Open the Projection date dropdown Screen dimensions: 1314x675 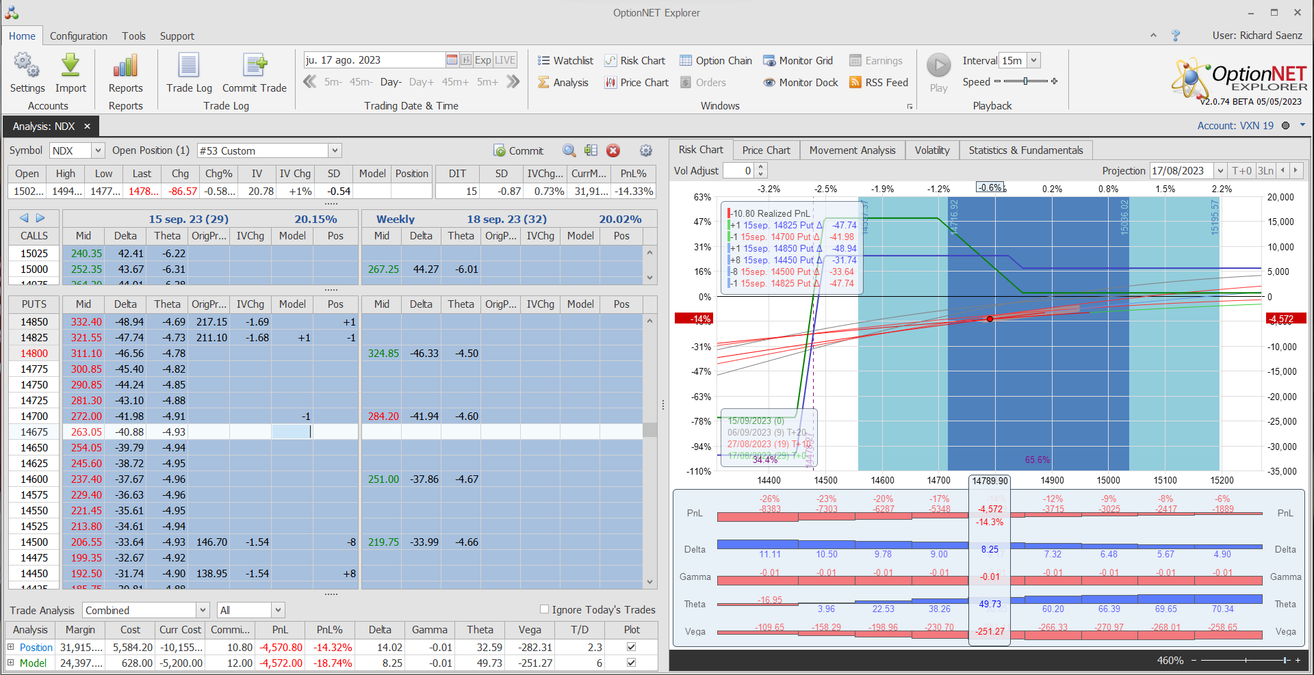pyautogui.click(x=1220, y=170)
